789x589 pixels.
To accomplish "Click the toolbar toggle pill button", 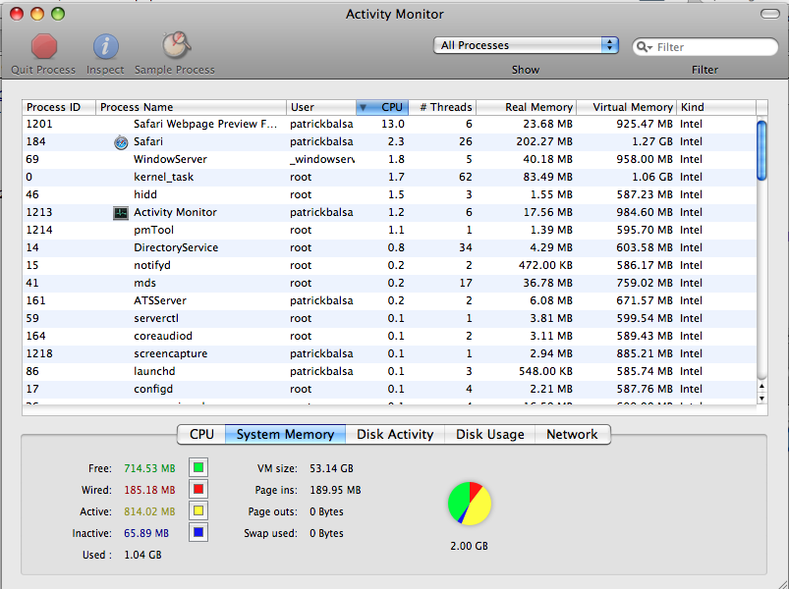I will coord(770,14).
